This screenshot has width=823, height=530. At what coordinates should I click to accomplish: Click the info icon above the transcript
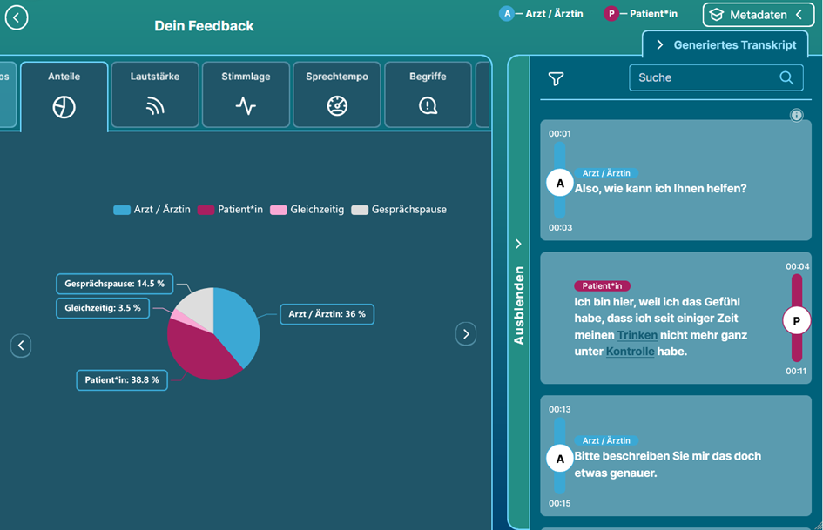pos(796,115)
